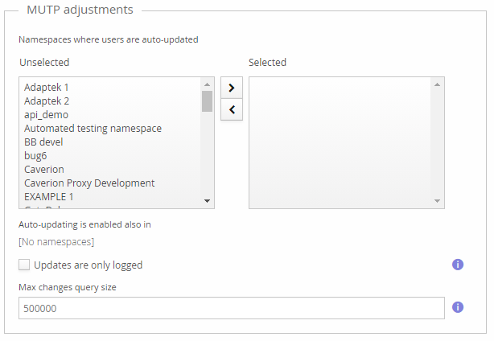Viewport: 494px width, 341px height.
Task: Select the bug6 namespace
Action: pos(35,155)
